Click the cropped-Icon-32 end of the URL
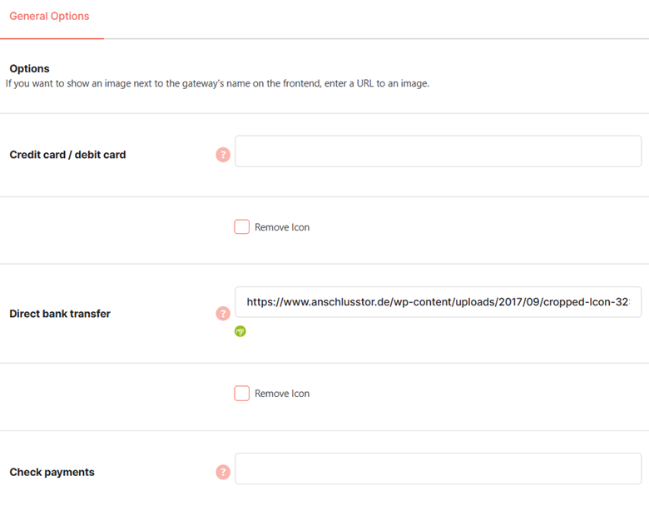Viewport: 649px width, 506px height. point(586,302)
